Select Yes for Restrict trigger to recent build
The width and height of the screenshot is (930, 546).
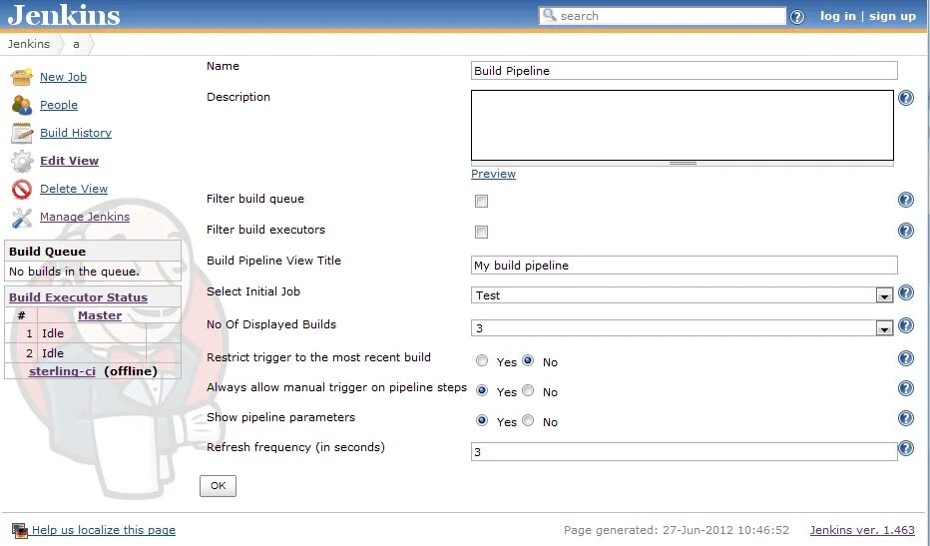pos(482,360)
